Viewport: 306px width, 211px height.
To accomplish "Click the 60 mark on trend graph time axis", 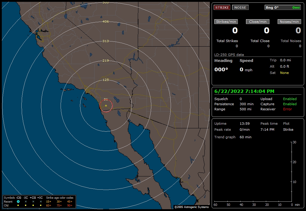I will 215,205.
